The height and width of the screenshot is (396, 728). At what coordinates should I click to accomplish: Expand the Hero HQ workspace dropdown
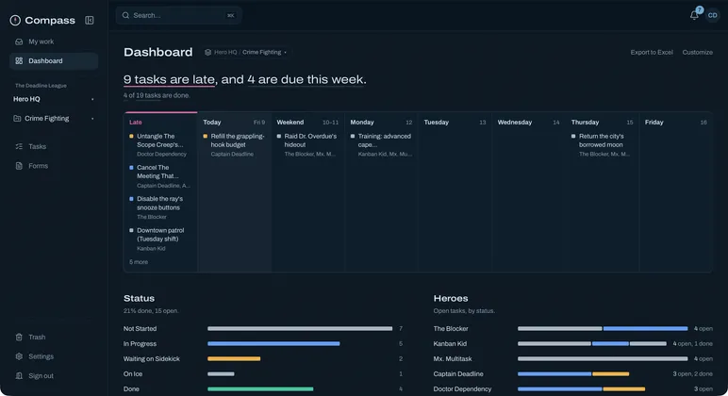[92, 99]
